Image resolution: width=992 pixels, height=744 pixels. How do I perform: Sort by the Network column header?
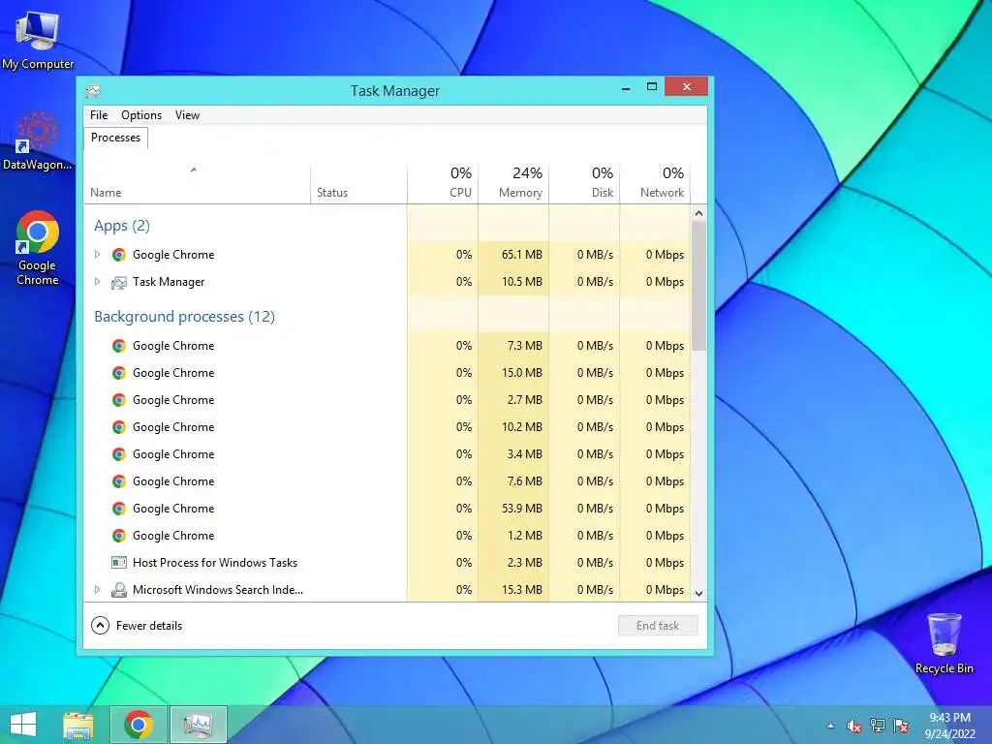(656, 183)
